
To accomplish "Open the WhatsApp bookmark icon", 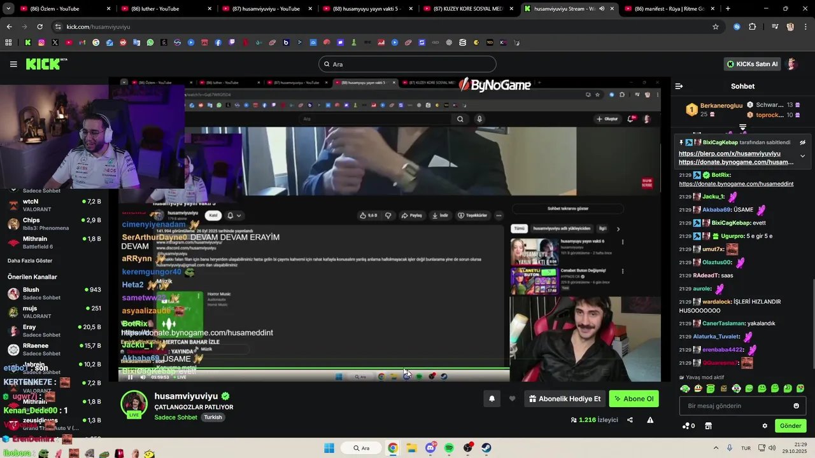I will pyautogui.click(x=150, y=43).
